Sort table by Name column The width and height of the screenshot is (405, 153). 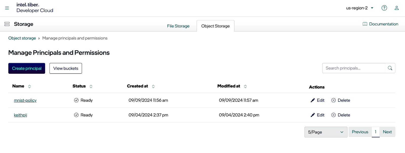tap(29, 86)
